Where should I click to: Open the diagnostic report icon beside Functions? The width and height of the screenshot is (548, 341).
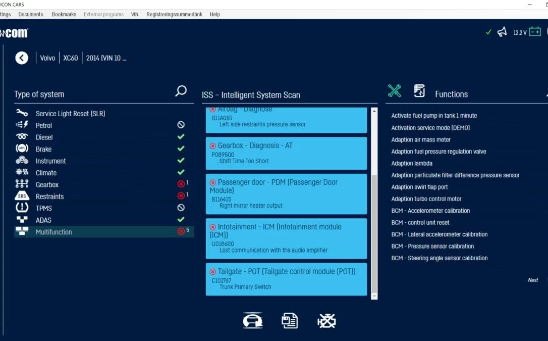pos(419,91)
